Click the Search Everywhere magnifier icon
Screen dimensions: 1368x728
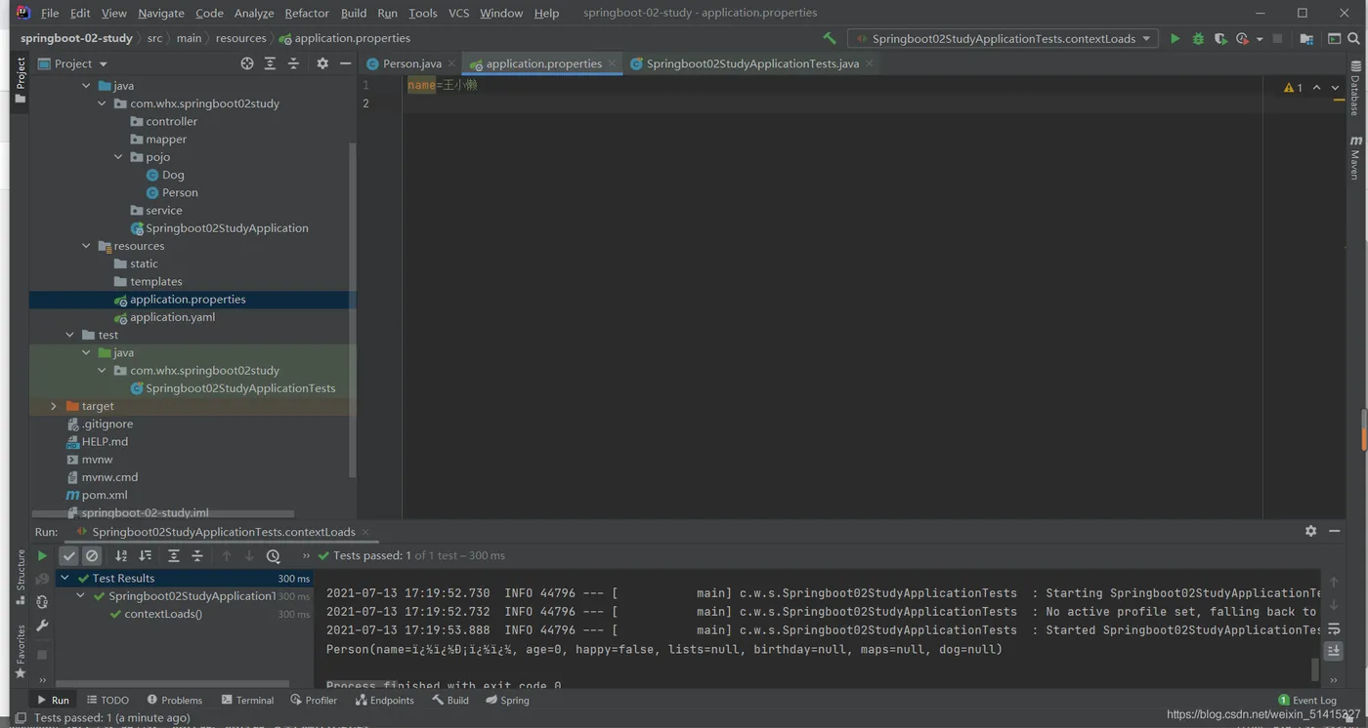coord(1353,39)
